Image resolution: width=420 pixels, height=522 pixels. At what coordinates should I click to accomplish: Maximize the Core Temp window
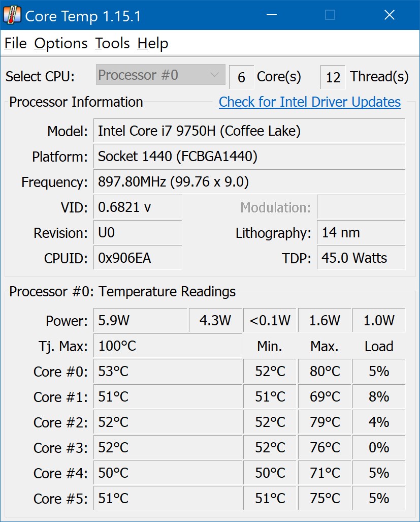tap(330, 15)
